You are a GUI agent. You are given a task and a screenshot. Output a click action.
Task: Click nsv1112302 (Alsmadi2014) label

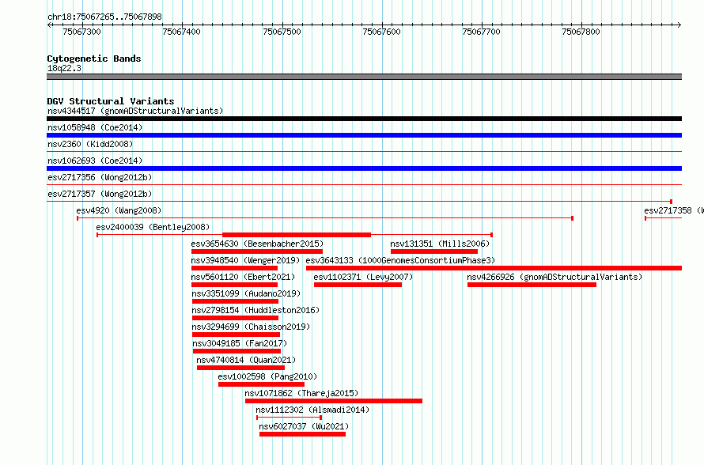pyautogui.click(x=312, y=410)
